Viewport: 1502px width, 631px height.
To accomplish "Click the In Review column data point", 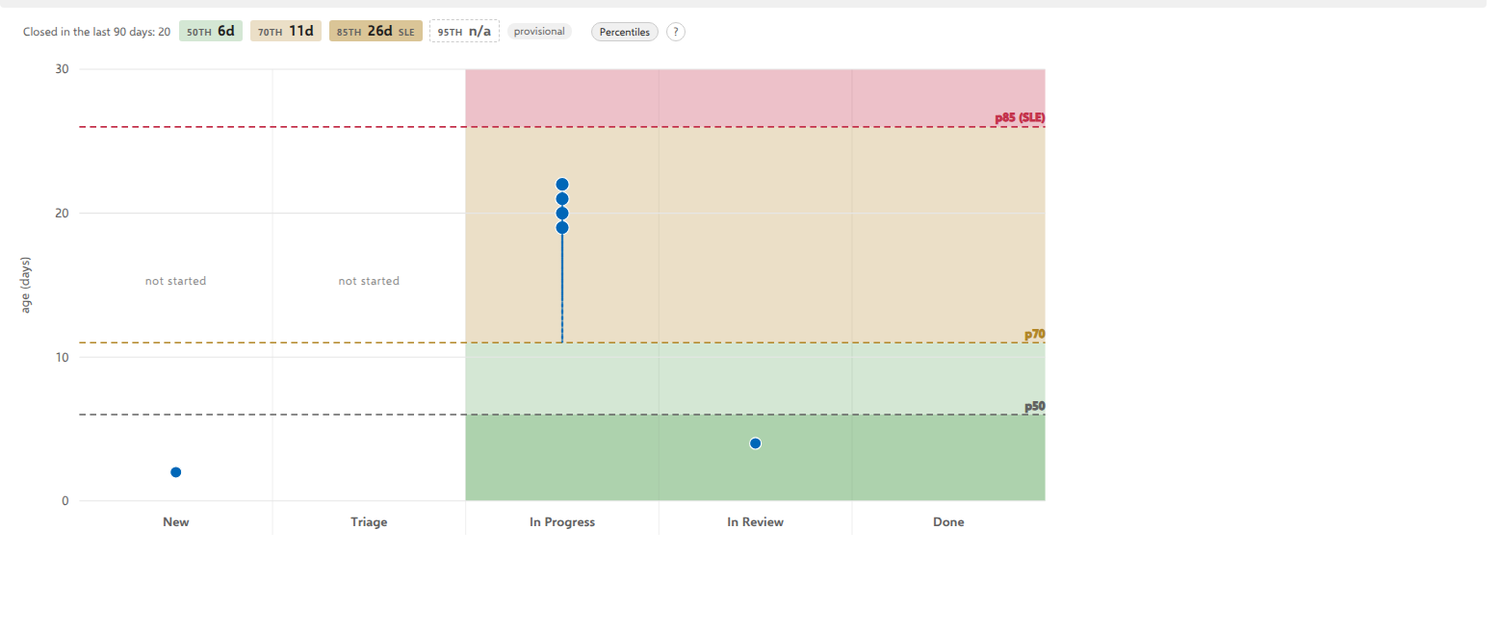I will (756, 443).
